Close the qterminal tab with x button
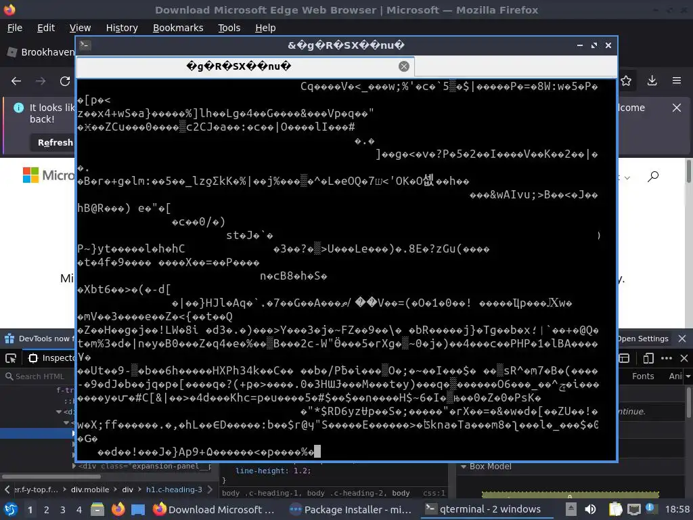693x520 pixels. (x=403, y=66)
